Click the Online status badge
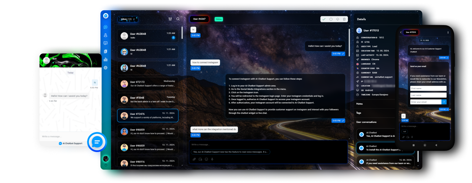The height and width of the screenshot is (183, 472). [219, 19]
